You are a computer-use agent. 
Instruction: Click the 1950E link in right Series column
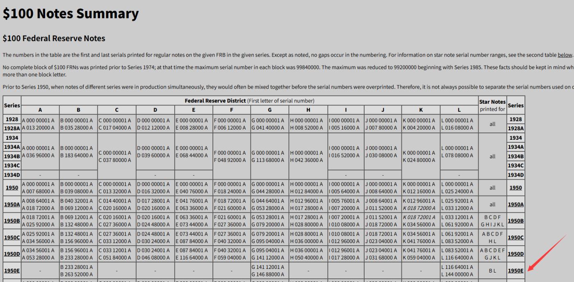(x=516, y=270)
